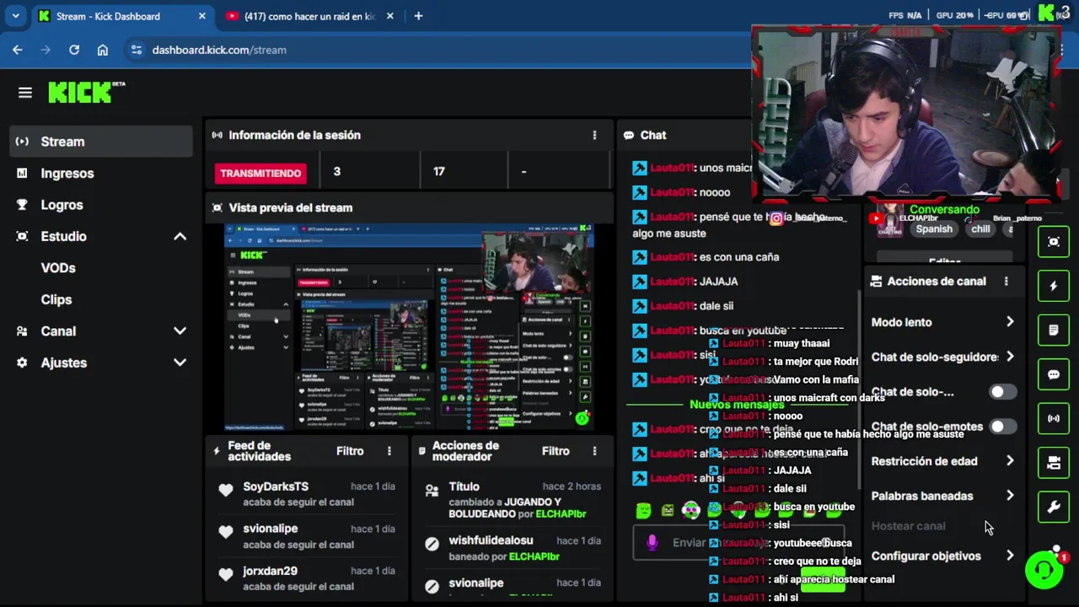Image resolution: width=1079 pixels, height=607 pixels.
Task: Click the Vista previa del stream thumbnail
Action: (409, 327)
